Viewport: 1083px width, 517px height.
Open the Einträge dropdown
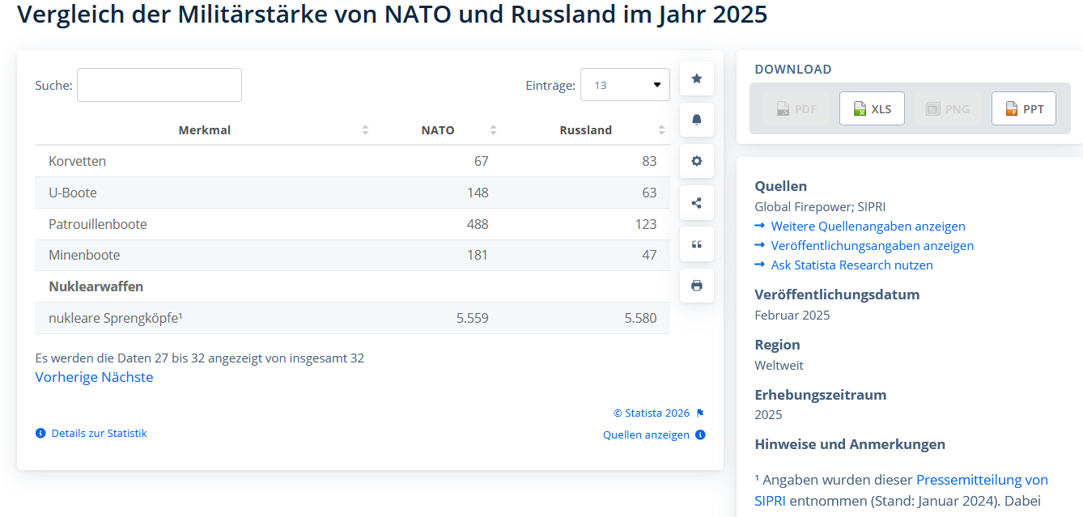pos(624,85)
